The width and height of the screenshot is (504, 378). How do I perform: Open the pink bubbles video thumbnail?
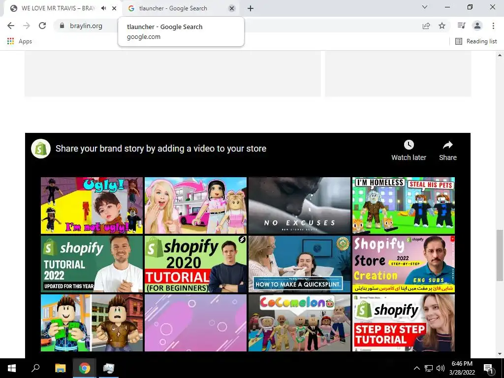click(x=195, y=323)
